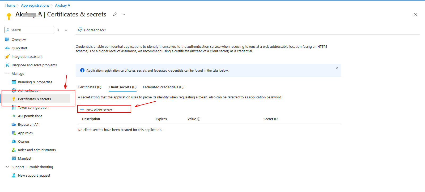Click the Expires column header
The height and width of the screenshot is (192, 425).
tap(161, 119)
